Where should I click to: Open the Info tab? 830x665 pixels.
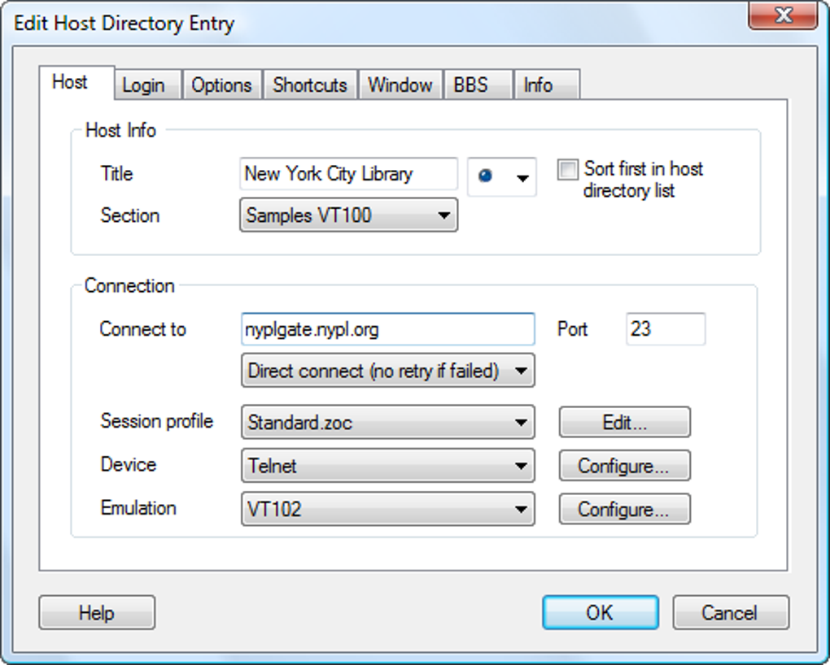pos(538,85)
